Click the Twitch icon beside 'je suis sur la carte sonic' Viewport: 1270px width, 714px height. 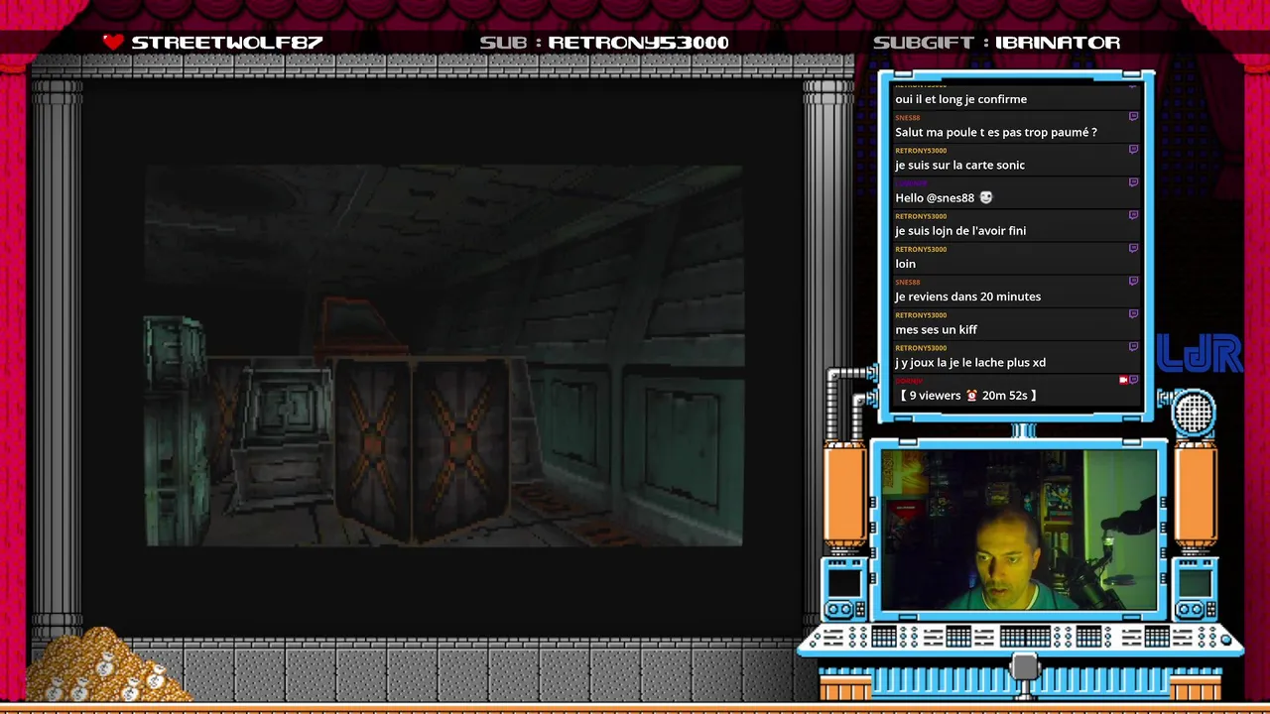(1133, 149)
